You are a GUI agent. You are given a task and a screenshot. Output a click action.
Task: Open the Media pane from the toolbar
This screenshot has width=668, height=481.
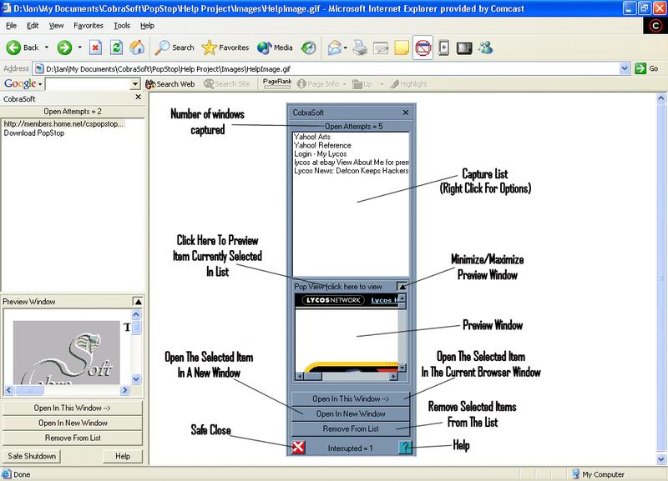pyautogui.click(x=275, y=48)
